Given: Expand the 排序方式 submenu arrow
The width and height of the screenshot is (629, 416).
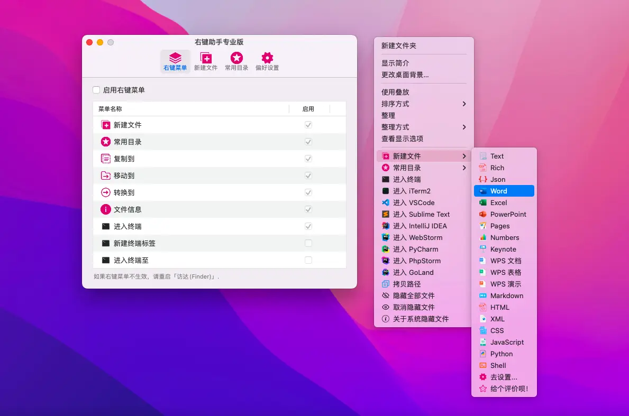Looking at the screenshot, I should point(464,104).
